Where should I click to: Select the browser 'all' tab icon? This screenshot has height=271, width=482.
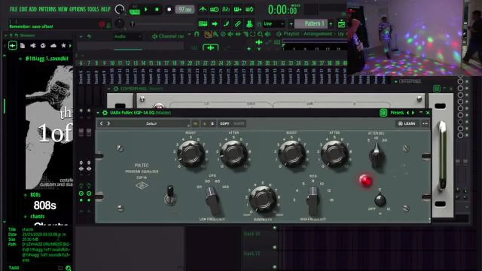pos(13,46)
